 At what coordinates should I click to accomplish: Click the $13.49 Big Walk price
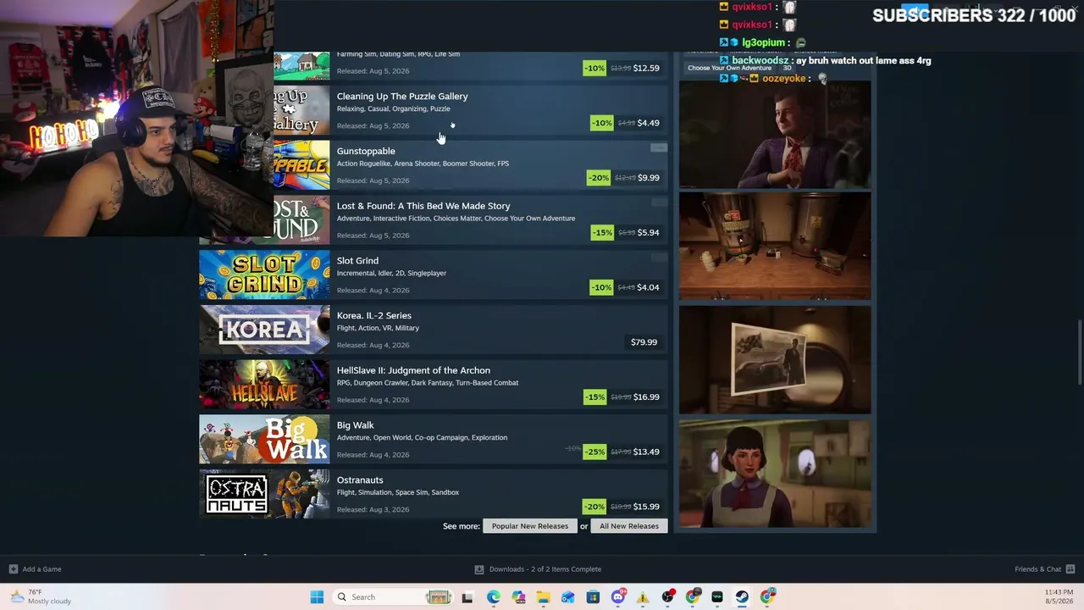pos(647,452)
